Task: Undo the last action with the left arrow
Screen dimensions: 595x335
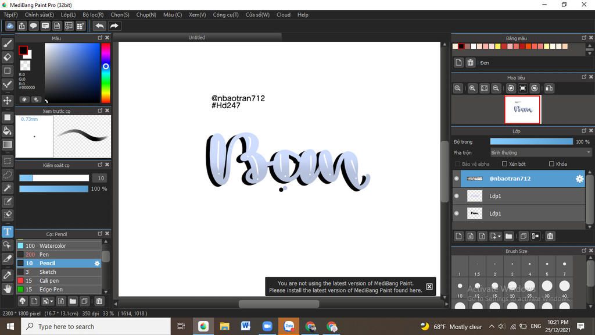Action: coord(99,26)
